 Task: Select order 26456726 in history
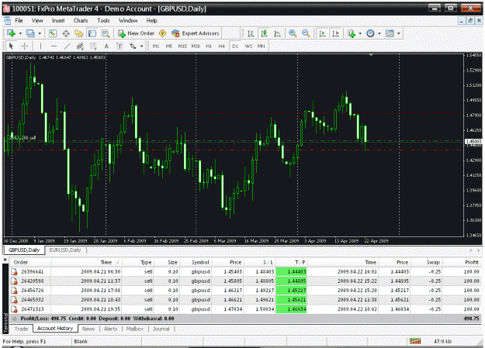245,291
